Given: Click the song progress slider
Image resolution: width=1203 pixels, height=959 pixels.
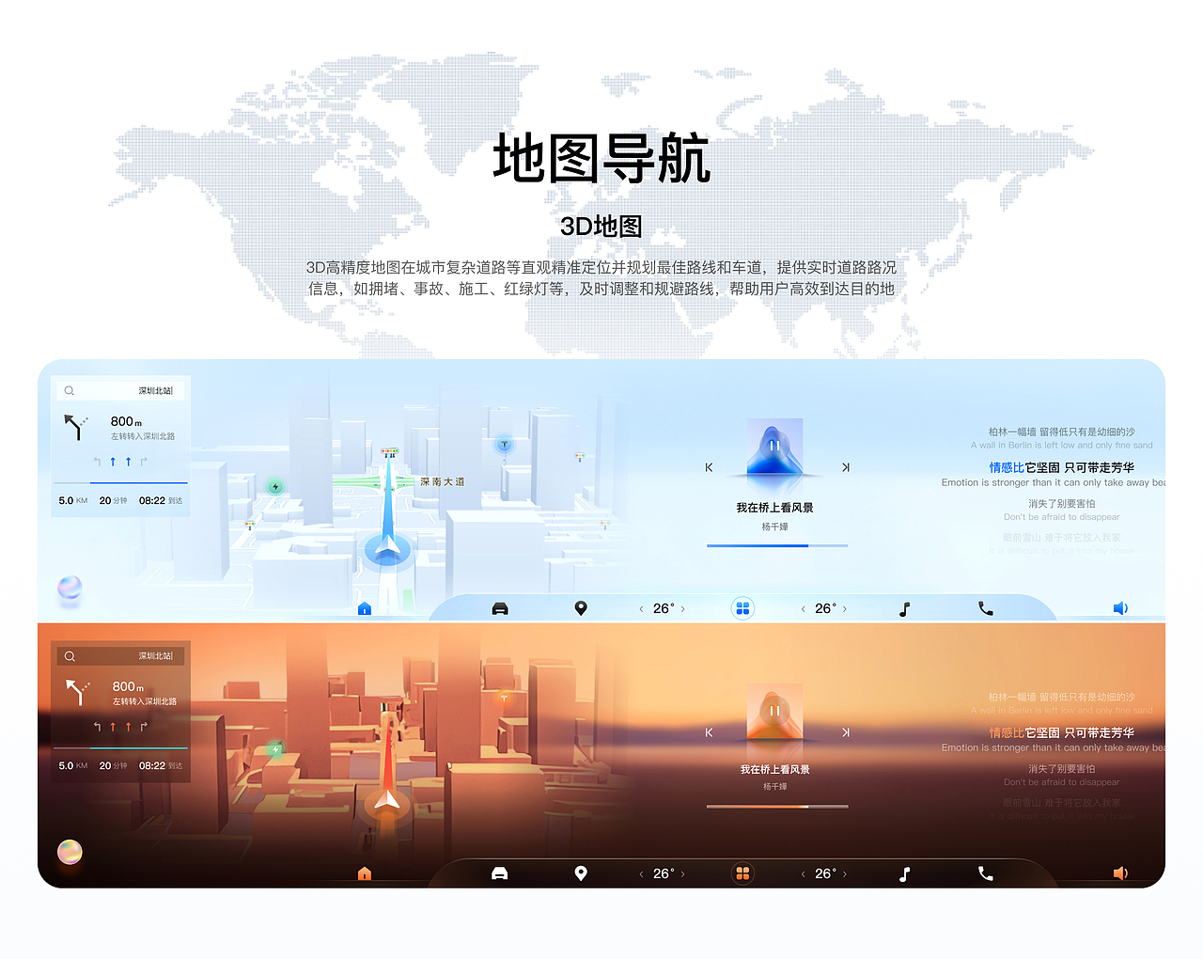Looking at the screenshot, I should tap(776, 545).
